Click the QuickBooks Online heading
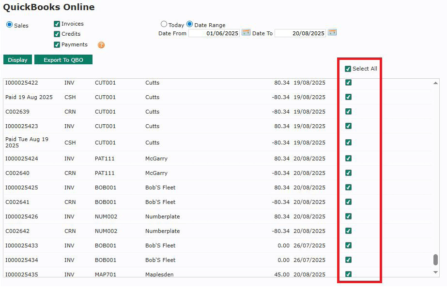The height and width of the screenshot is (289, 447). point(49,7)
